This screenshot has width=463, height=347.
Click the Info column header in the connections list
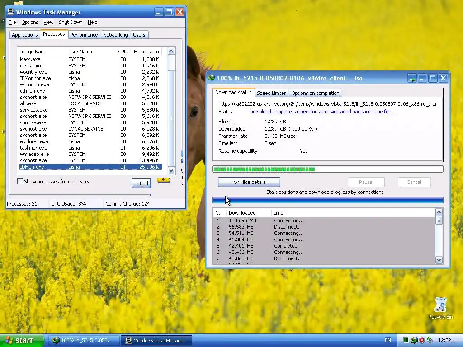pyautogui.click(x=350, y=213)
